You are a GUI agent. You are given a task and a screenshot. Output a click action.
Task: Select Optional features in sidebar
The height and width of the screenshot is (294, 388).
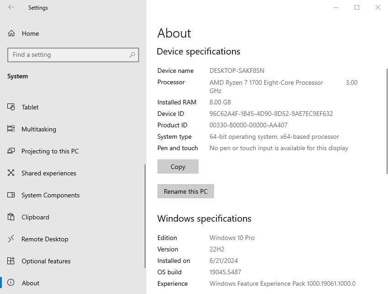pyautogui.click(x=46, y=261)
